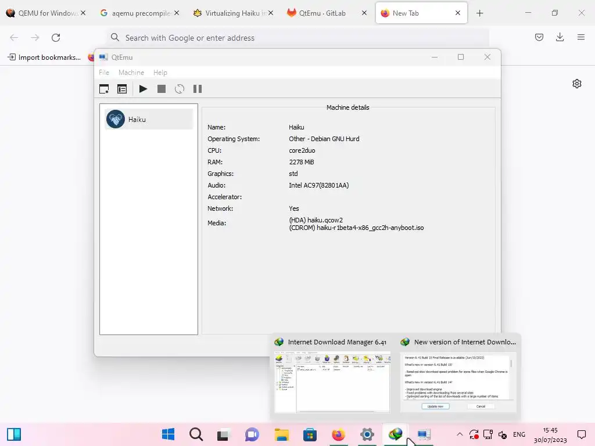The height and width of the screenshot is (446, 595).
Task: Click Cancel in the IDM update preview
Action: click(481, 406)
